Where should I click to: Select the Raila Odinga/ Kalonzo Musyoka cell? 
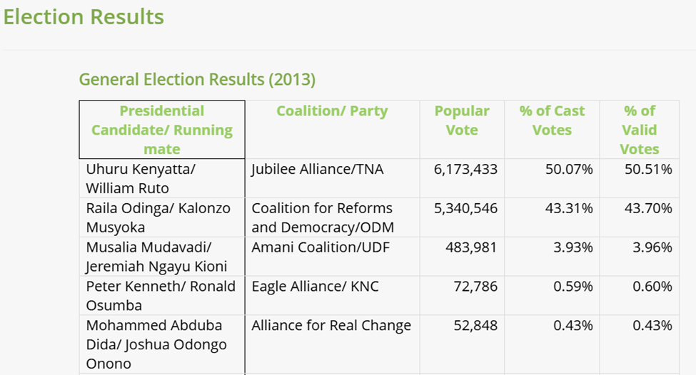(158, 217)
